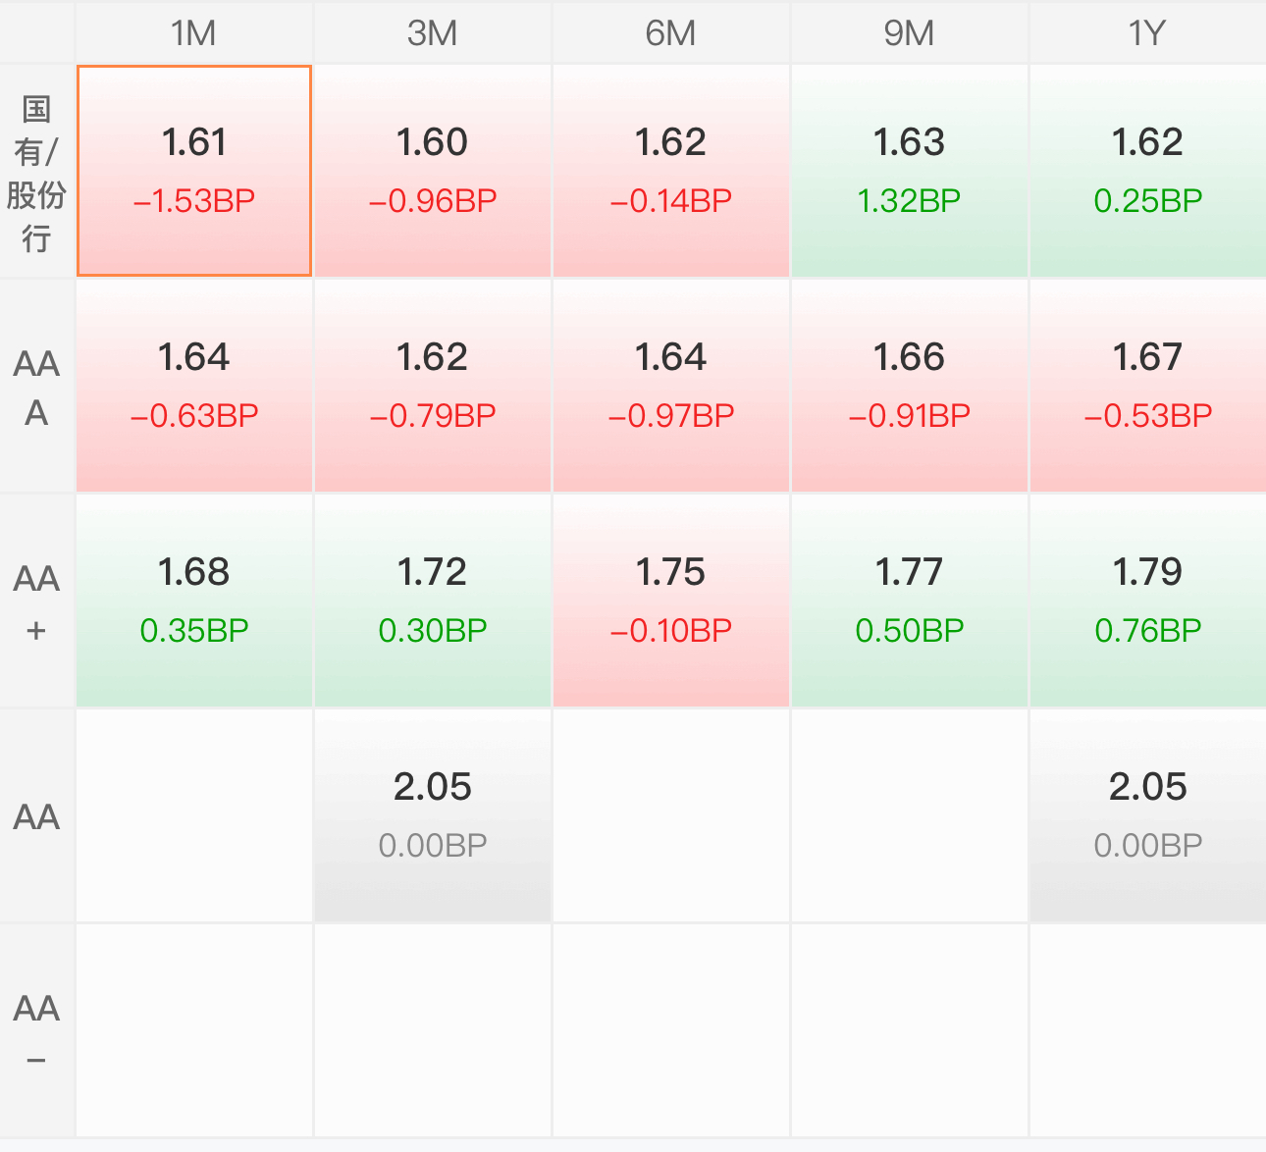This screenshot has width=1266, height=1152.
Task: Open AA+ 6M cell showing -0.10BP
Action: coord(671,602)
